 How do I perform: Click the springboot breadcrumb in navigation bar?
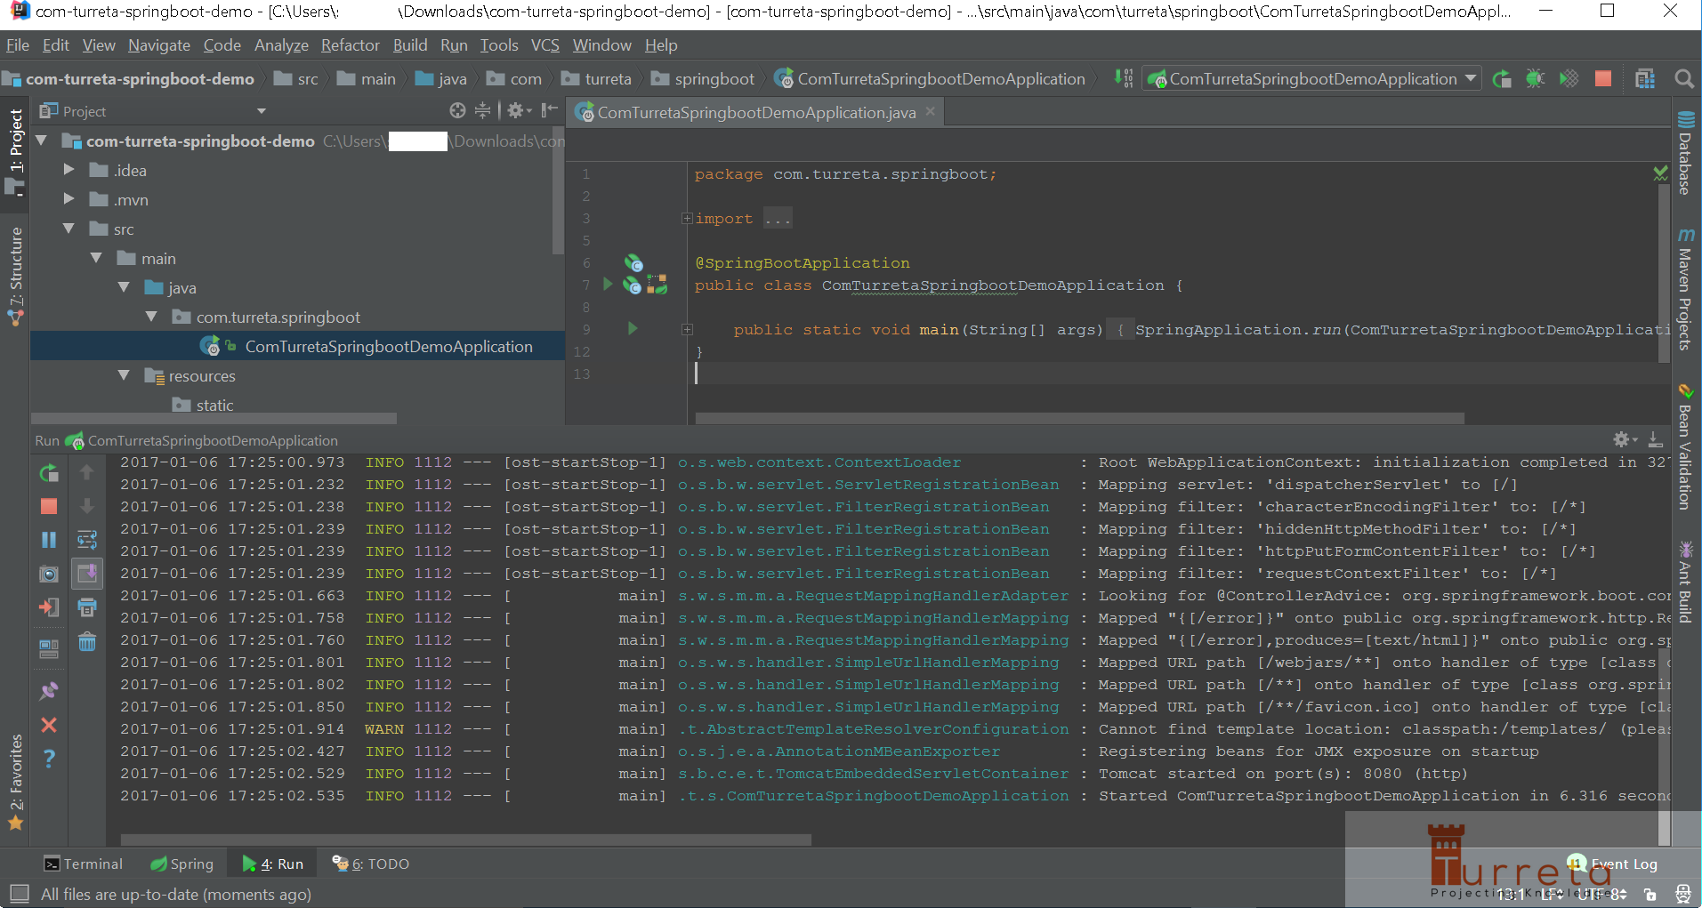(704, 79)
